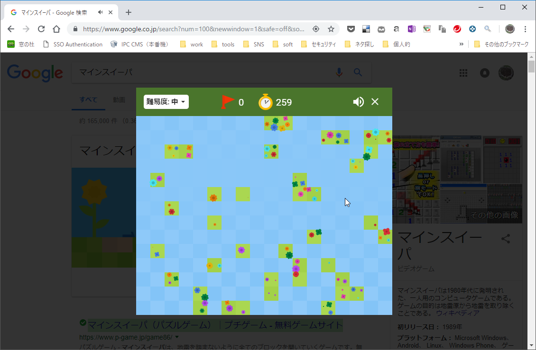536x350 pixels.
Task: Mute the tab audio icon
Action: [x=100, y=12]
